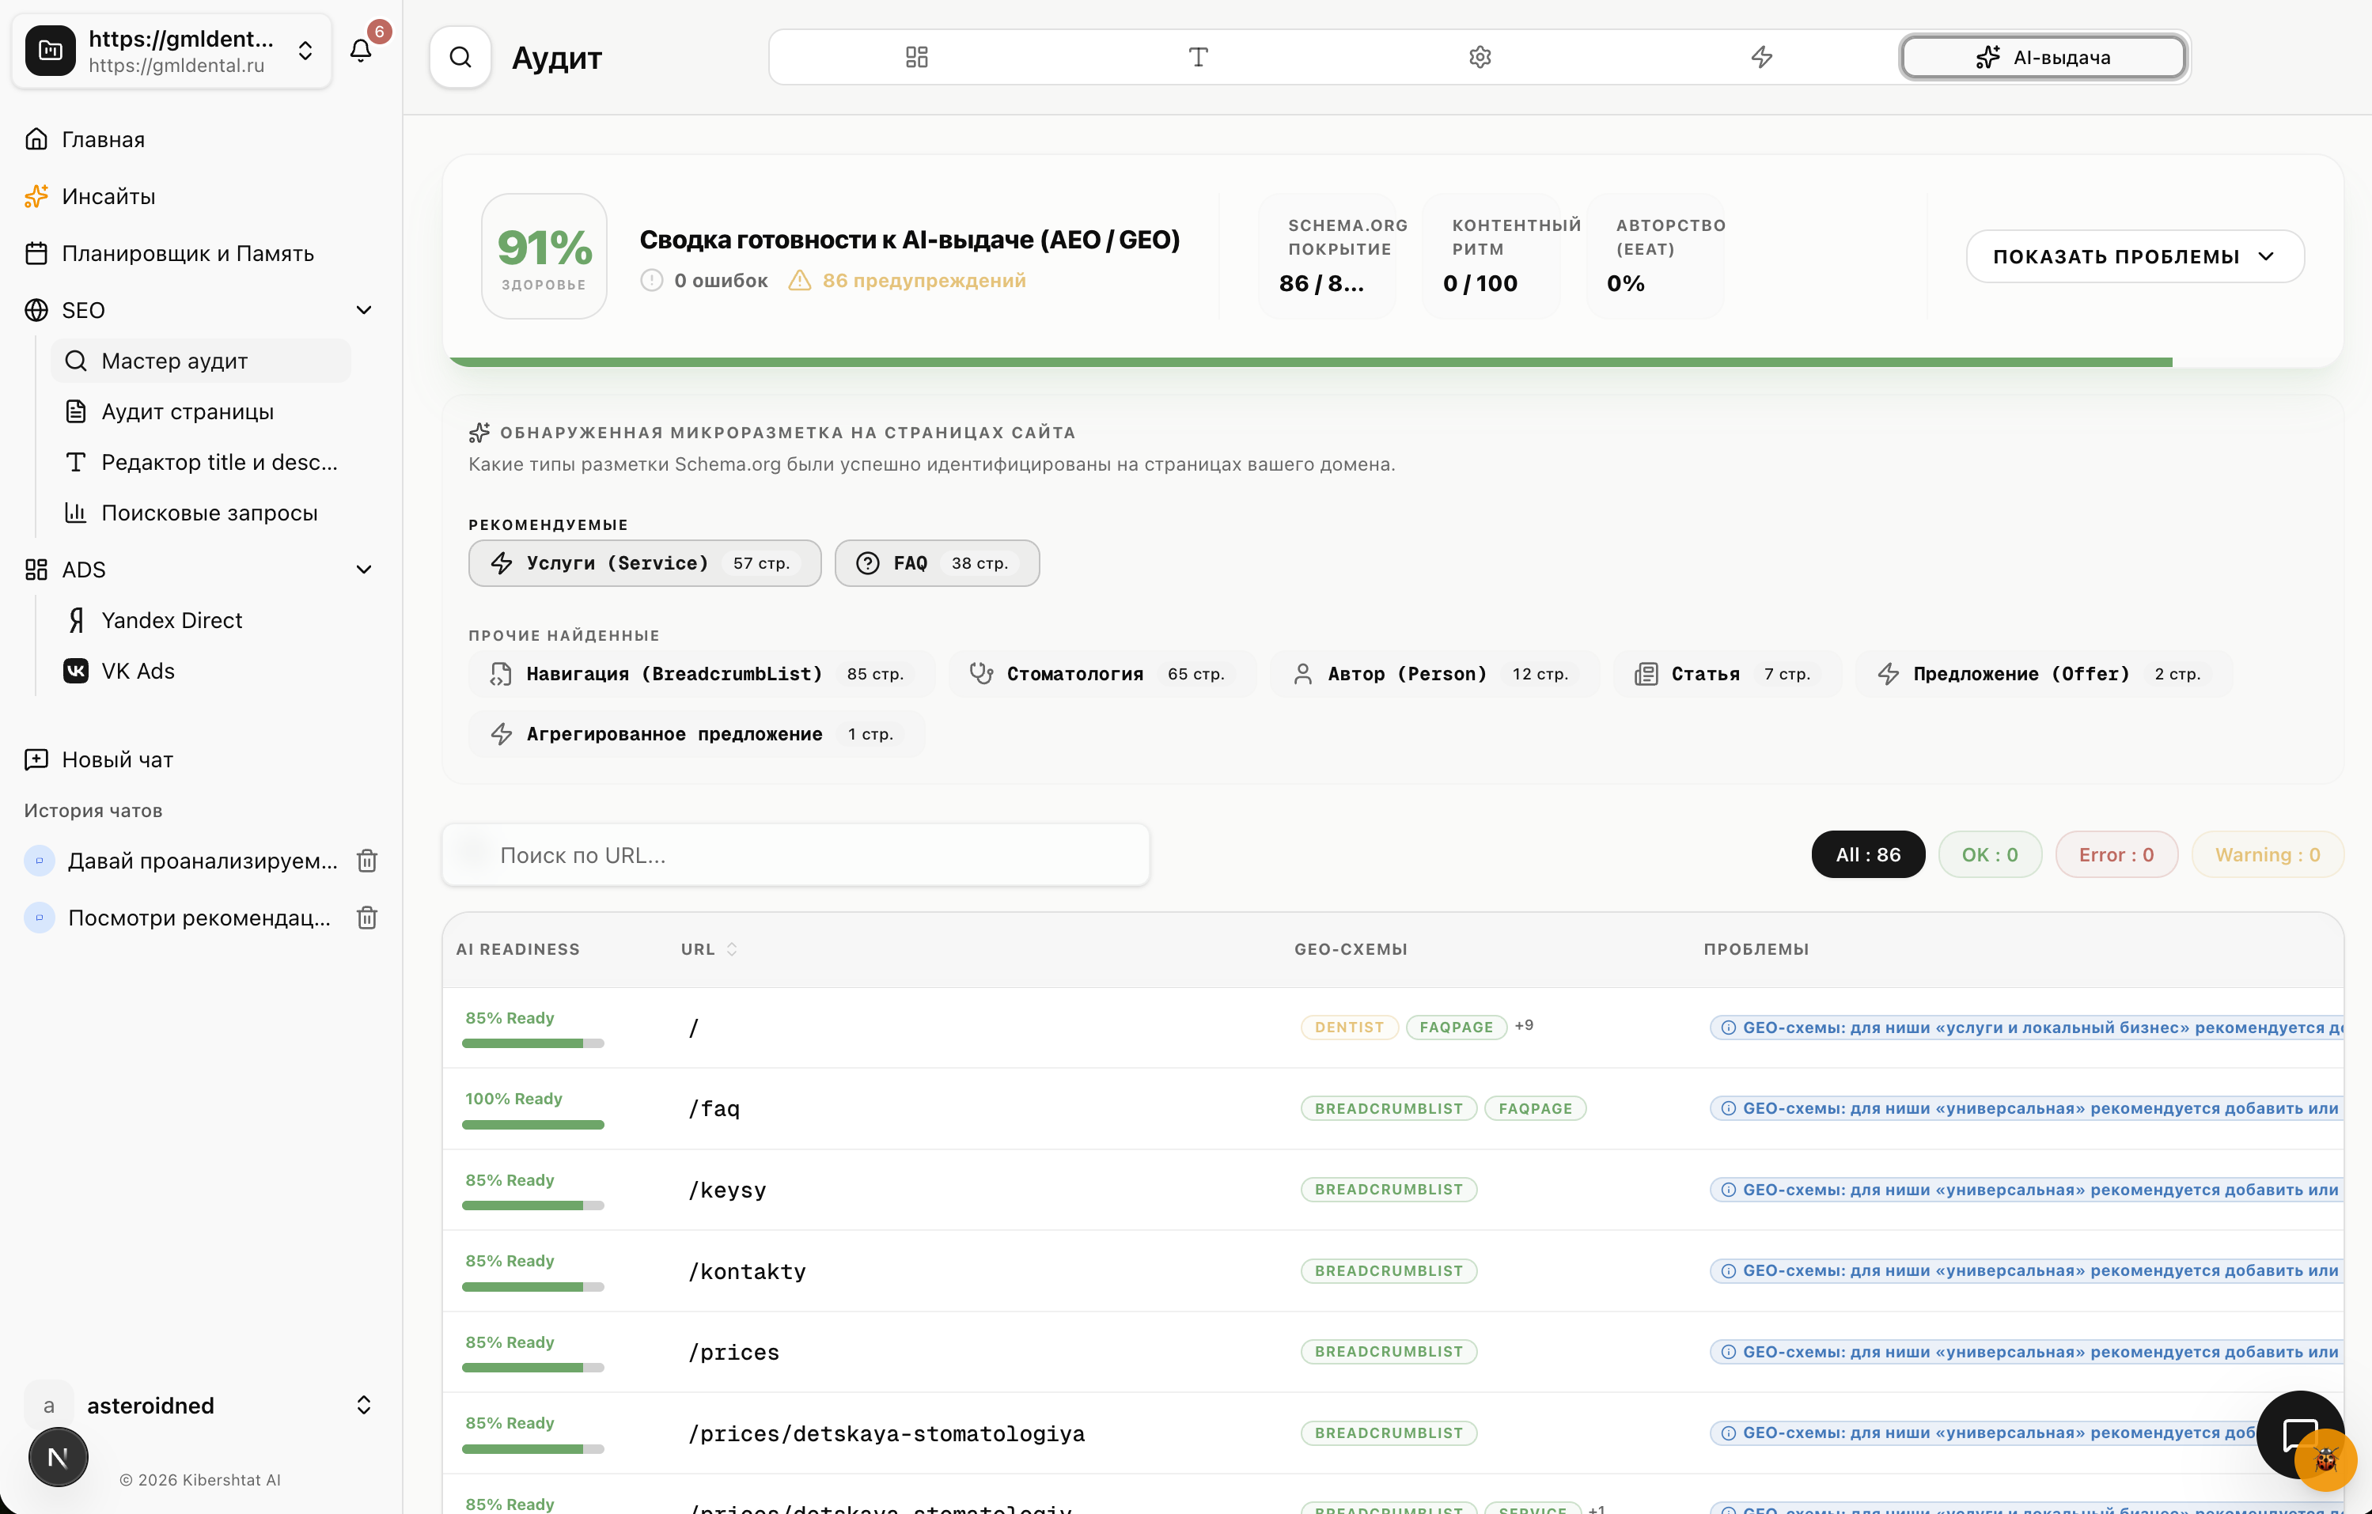2372x1514 pixels.
Task: Open the chat widget bubble bottom right
Action: (x=2299, y=1433)
